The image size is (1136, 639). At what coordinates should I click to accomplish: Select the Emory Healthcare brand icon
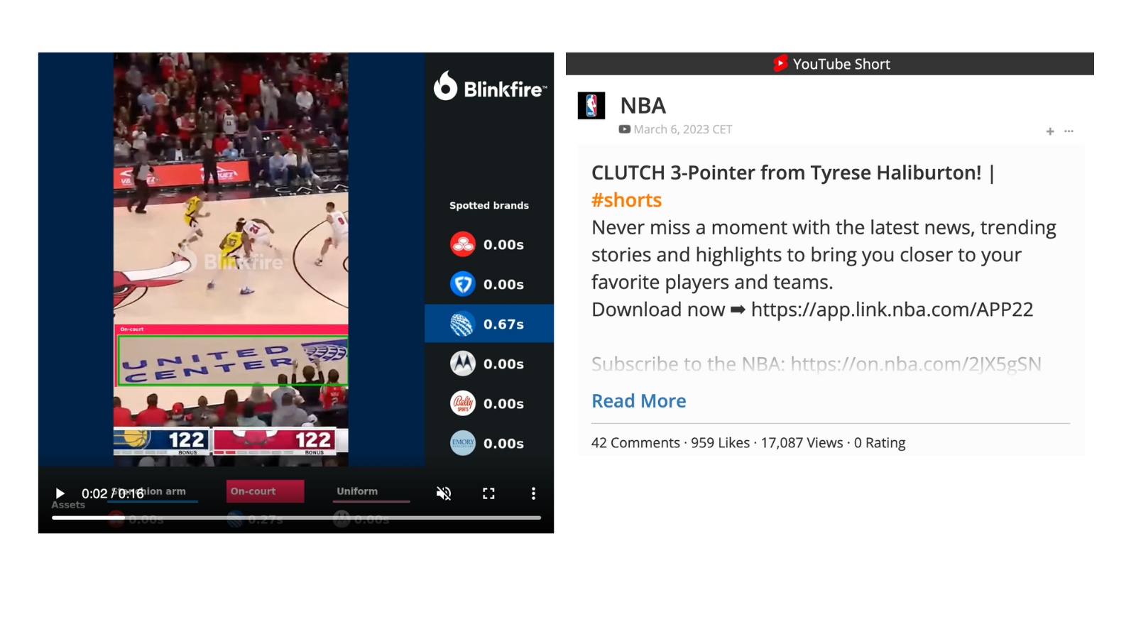pos(463,442)
